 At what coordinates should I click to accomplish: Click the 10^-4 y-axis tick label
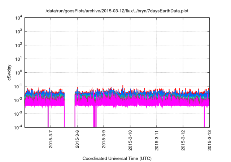coord(18,127)
